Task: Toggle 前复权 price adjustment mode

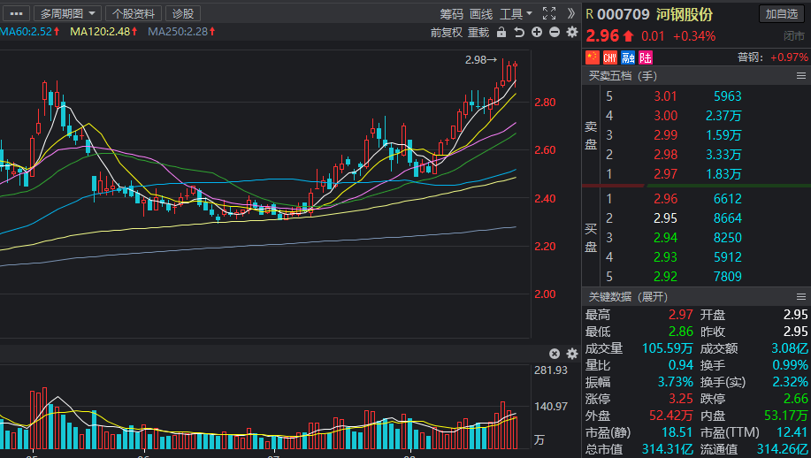Action: tap(447, 33)
